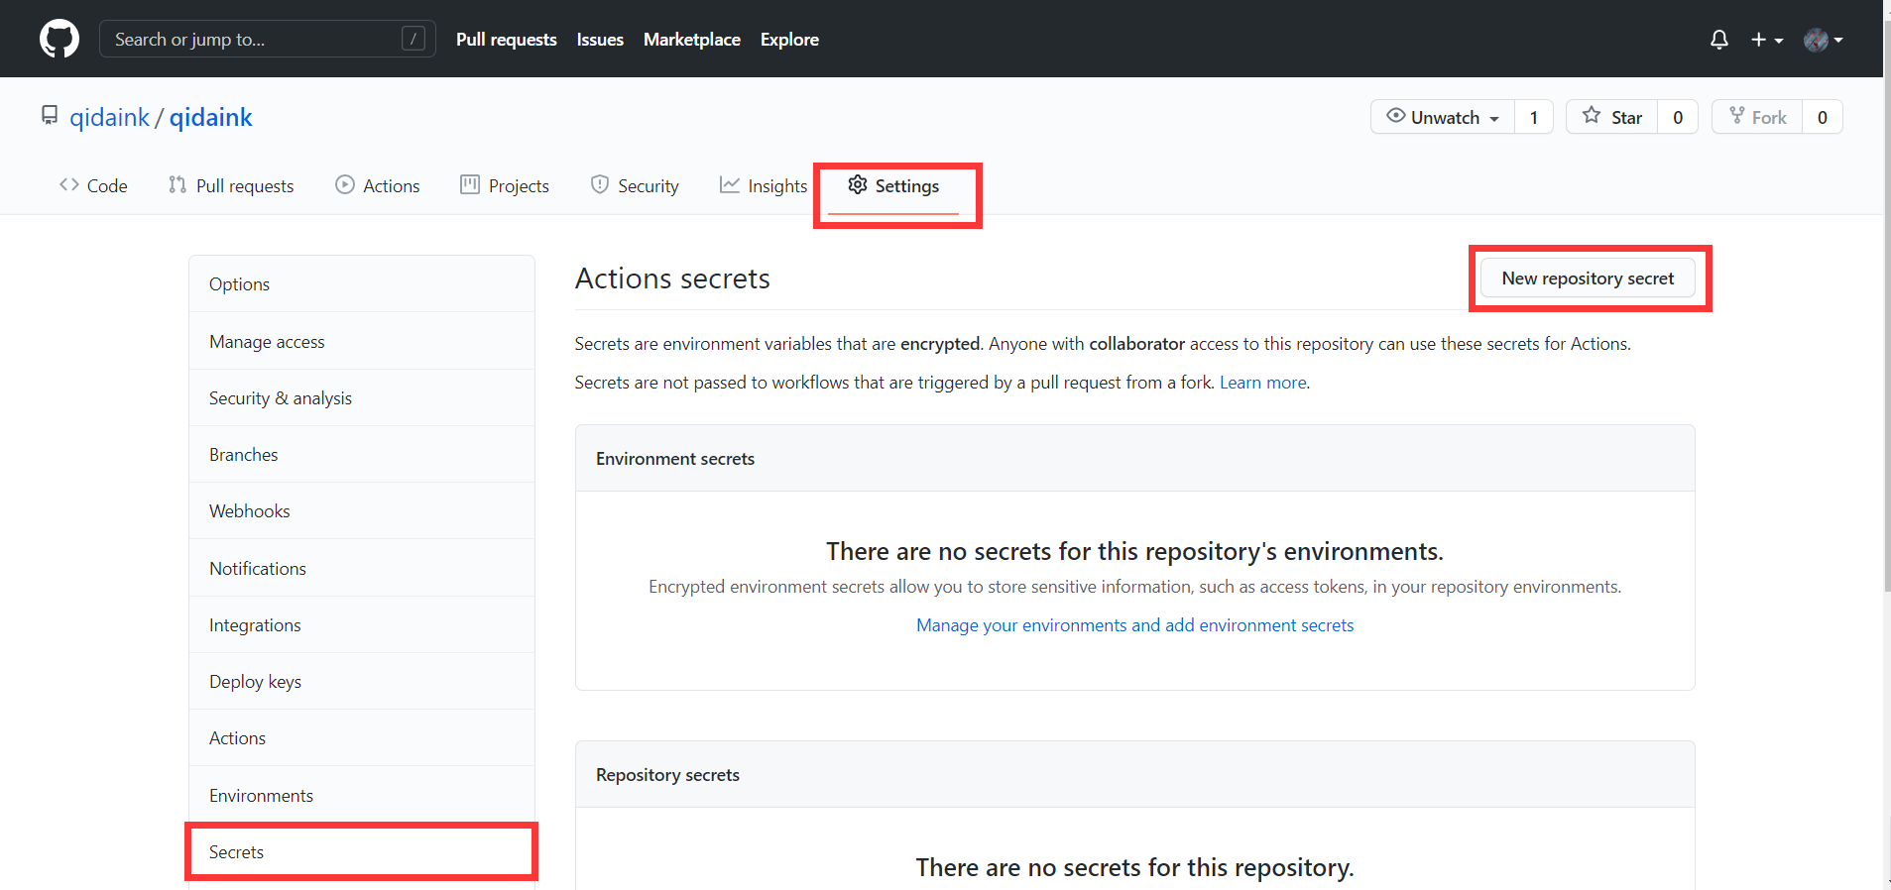
Task: Open the stargazers count of 0
Action: tap(1678, 117)
